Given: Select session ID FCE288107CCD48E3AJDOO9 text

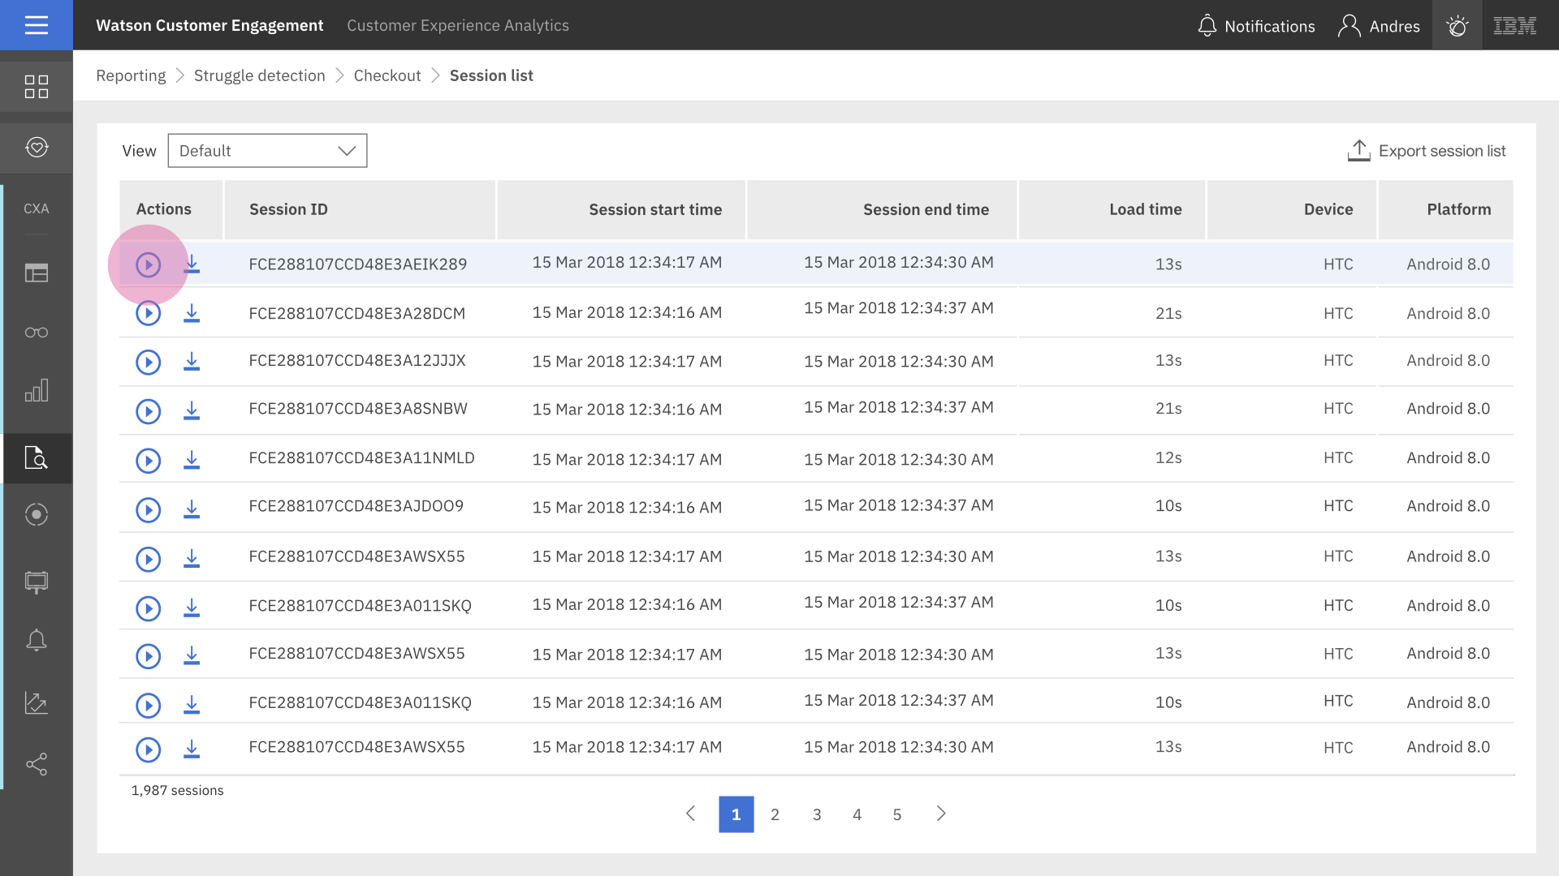Looking at the screenshot, I should 356,506.
